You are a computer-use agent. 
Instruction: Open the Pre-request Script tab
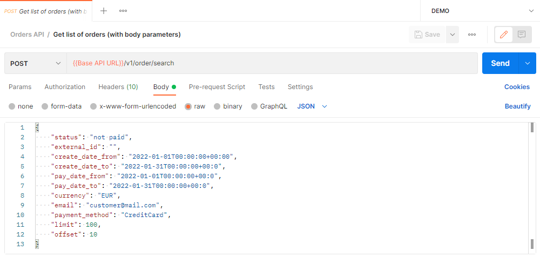coord(217,87)
